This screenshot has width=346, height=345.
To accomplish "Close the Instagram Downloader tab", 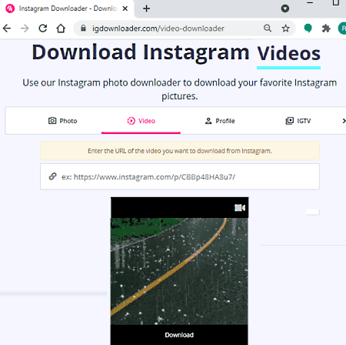I will point(125,8).
